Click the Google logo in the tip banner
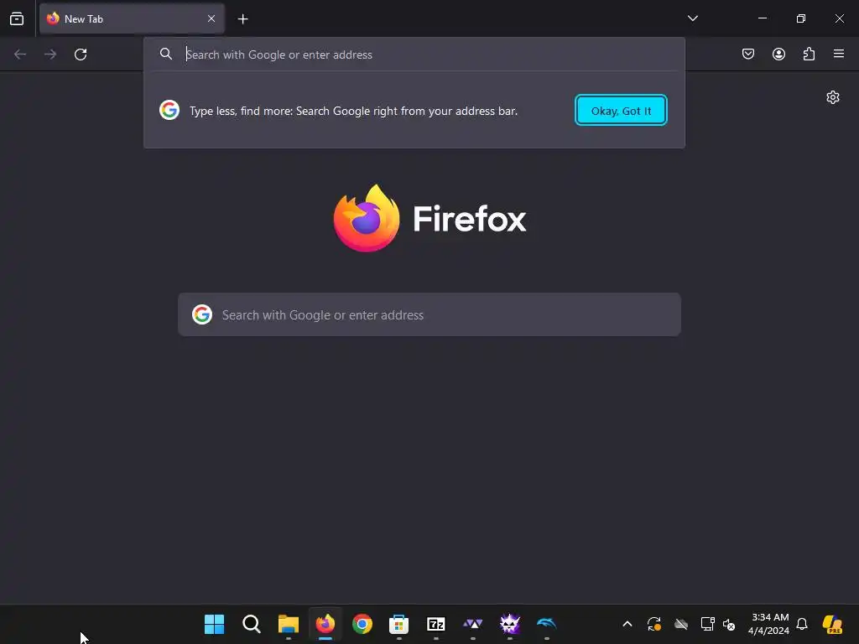 point(169,110)
